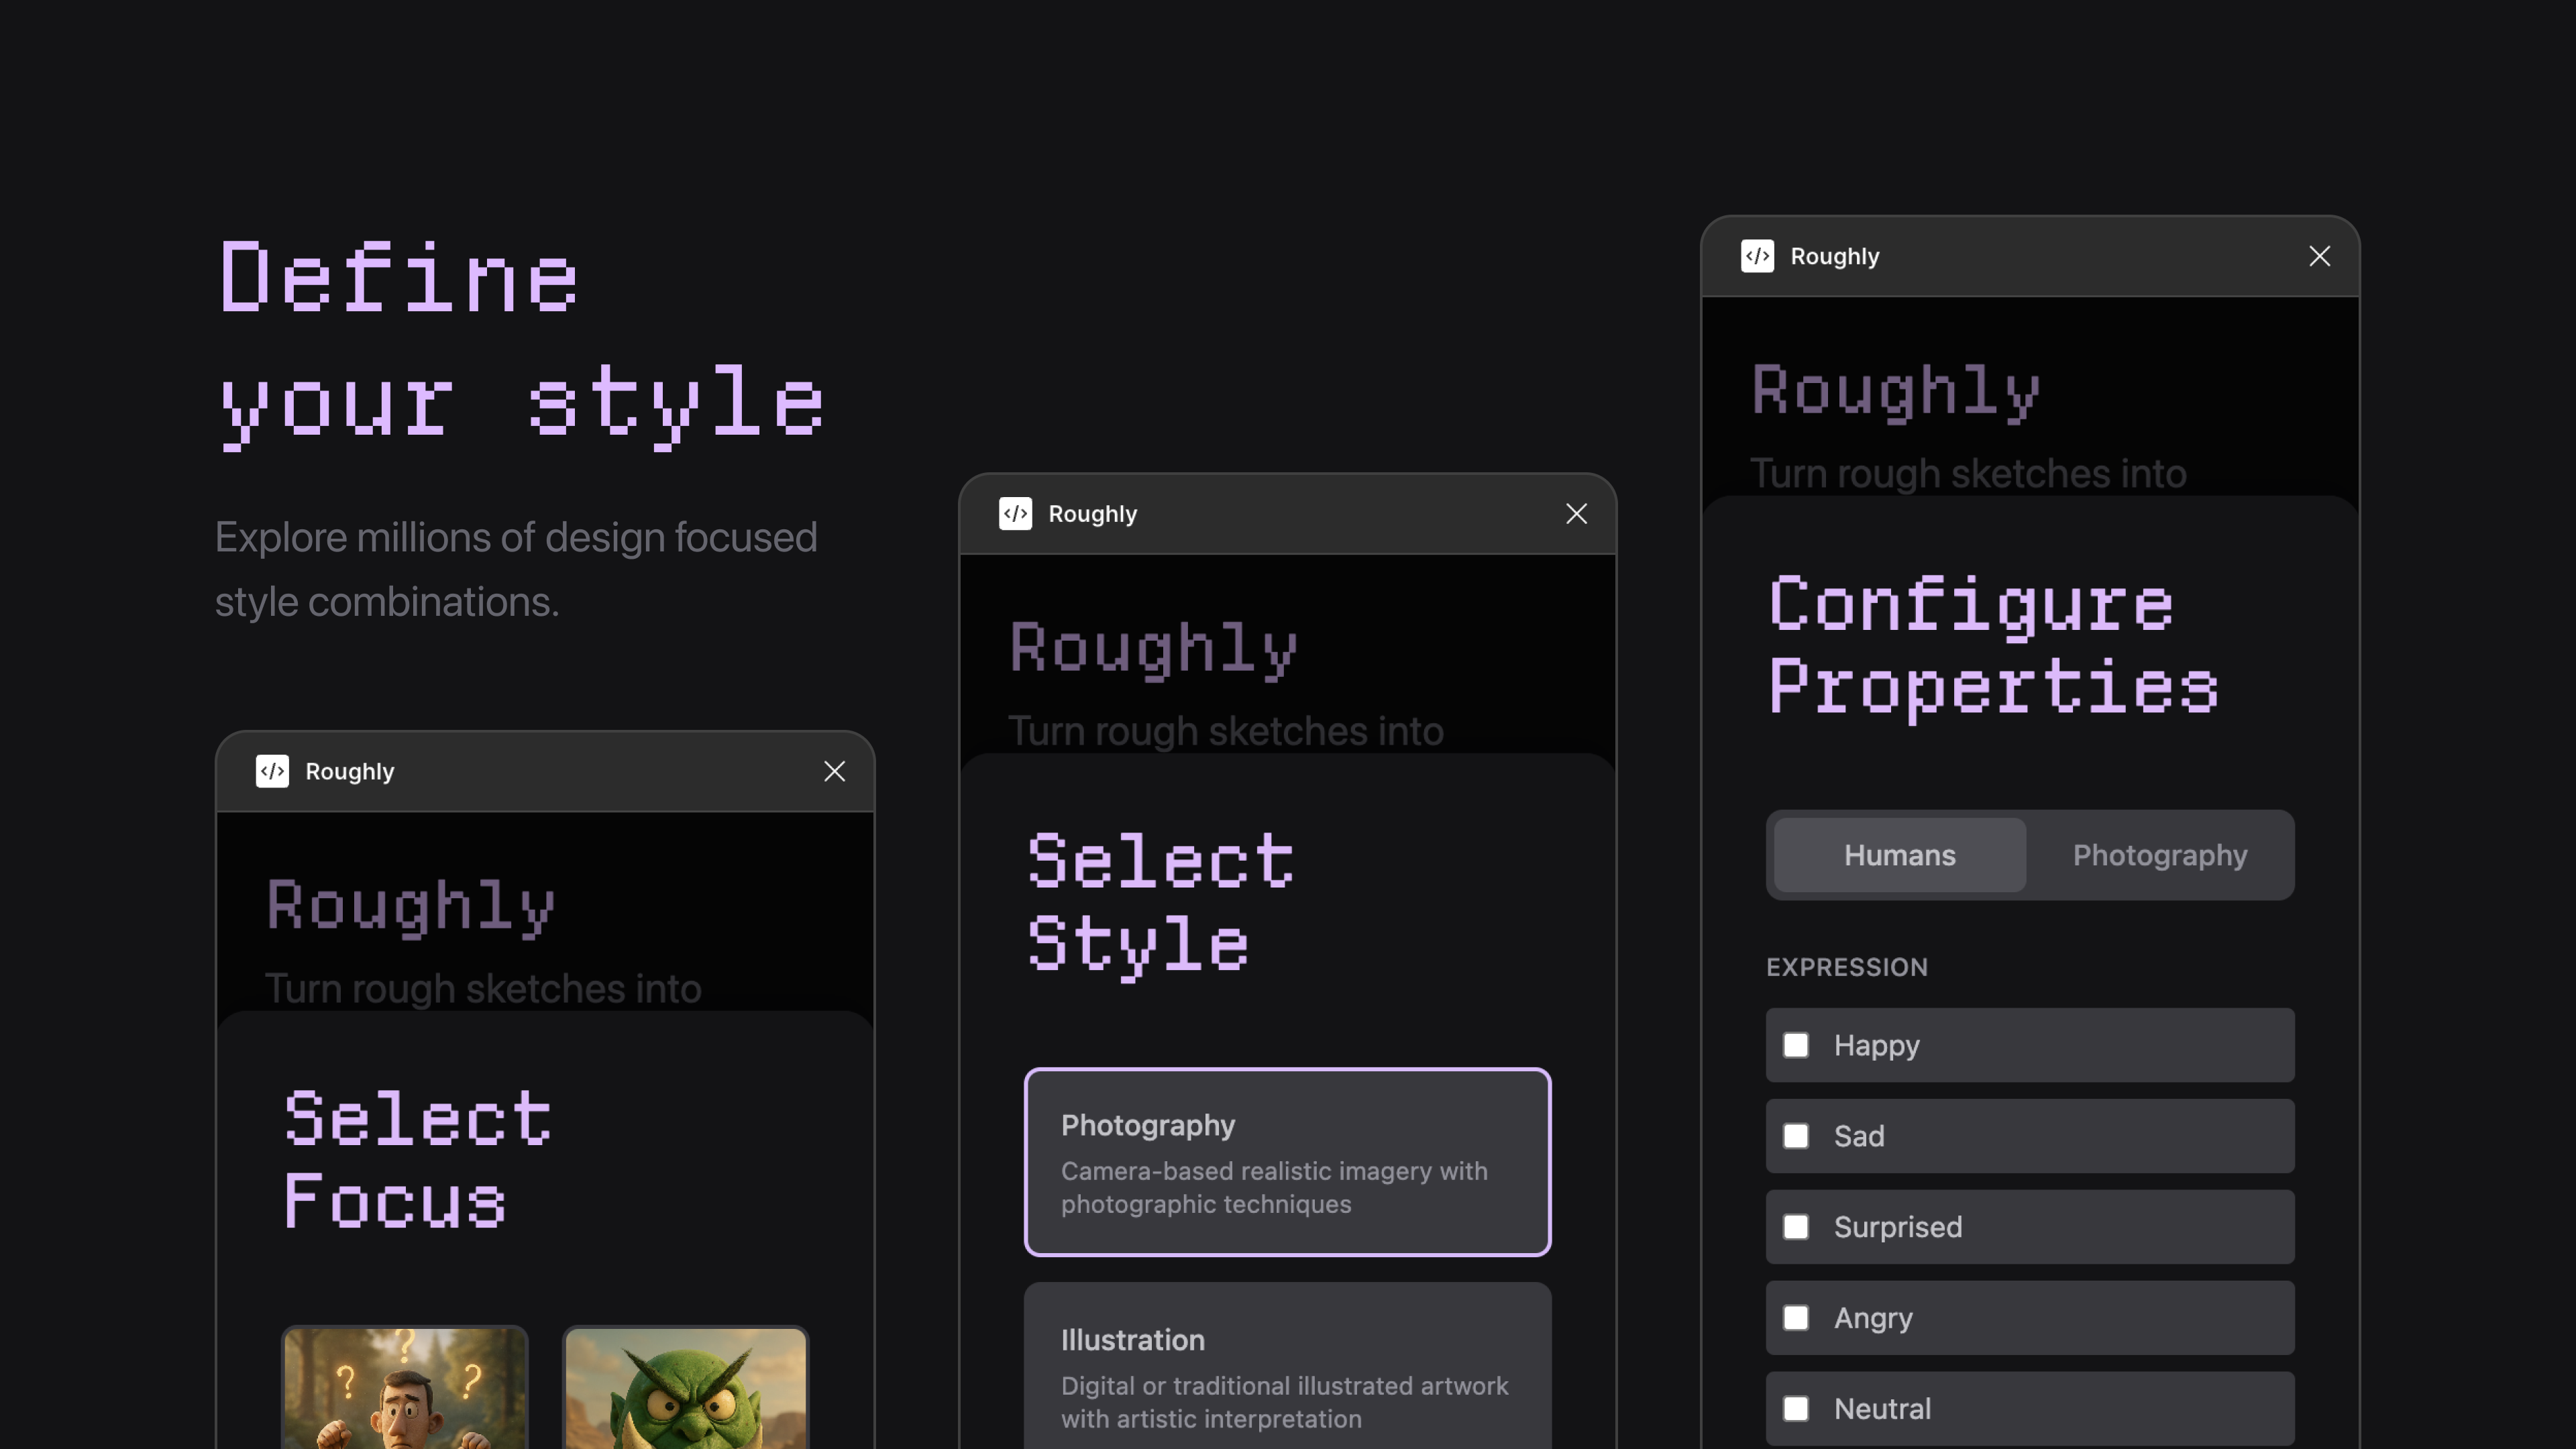Choose the Illustration style card
Screen dimensions: 2576x1449
point(1287,1367)
